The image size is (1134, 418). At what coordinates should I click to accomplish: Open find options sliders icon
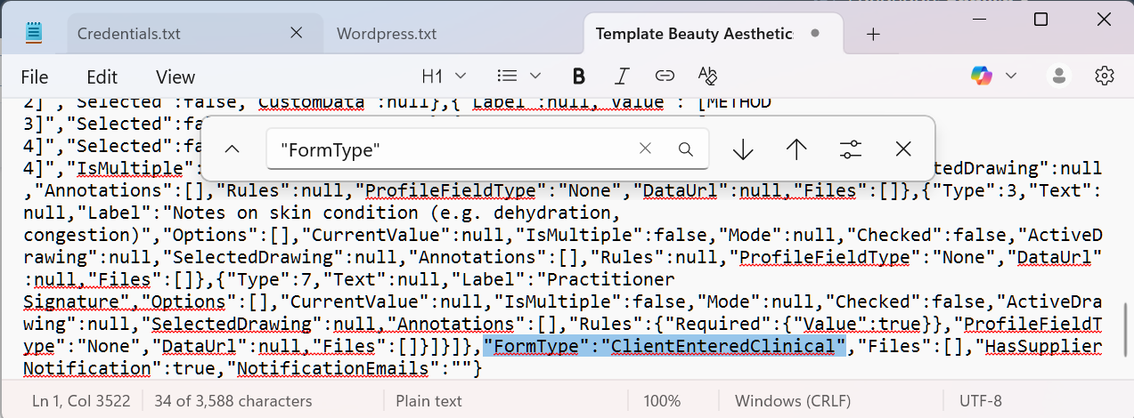point(851,149)
